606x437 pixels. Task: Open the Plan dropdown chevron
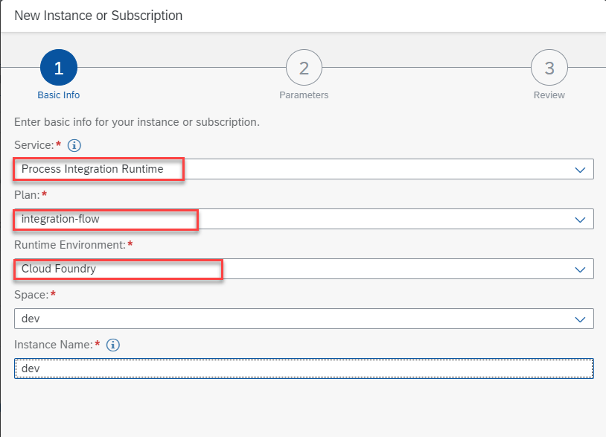pos(580,220)
